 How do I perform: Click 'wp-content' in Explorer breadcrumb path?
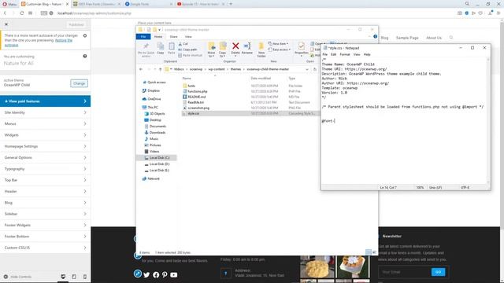(217, 69)
